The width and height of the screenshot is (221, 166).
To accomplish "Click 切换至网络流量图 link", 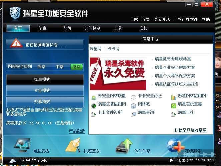I will point(191,130).
